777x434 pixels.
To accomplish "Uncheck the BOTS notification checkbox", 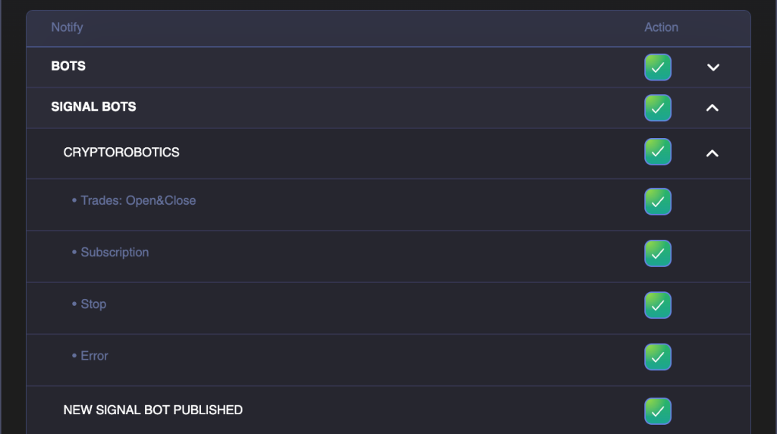I will 658,68.
